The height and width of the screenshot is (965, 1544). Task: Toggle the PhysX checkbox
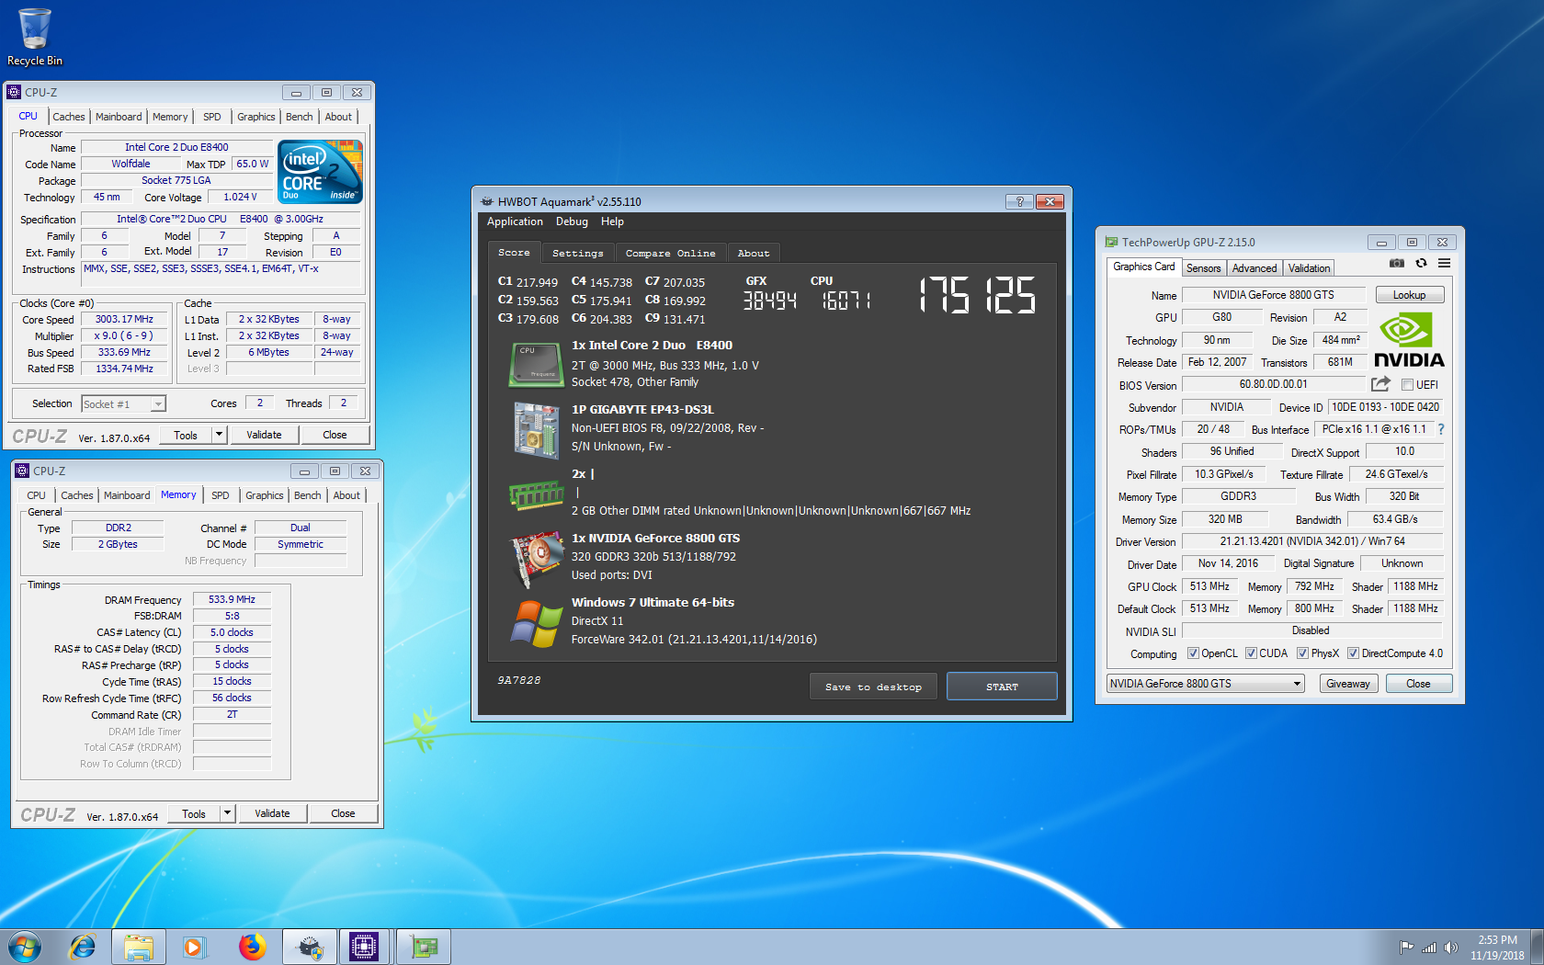[1302, 653]
